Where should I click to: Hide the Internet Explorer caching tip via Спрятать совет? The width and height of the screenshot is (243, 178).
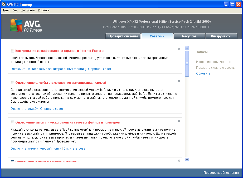100,69
